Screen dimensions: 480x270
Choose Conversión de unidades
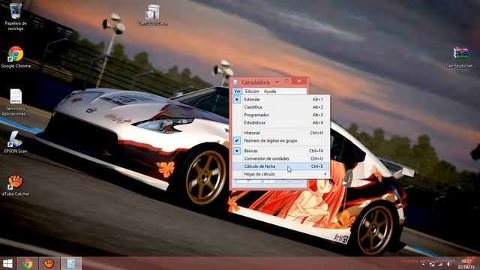click(281, 158)
